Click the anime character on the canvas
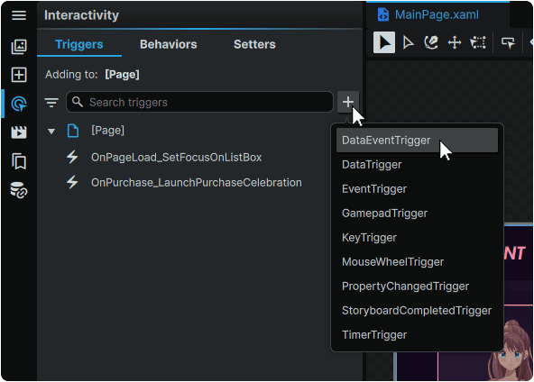Screen dimensions: 534x382 (510, 350)
